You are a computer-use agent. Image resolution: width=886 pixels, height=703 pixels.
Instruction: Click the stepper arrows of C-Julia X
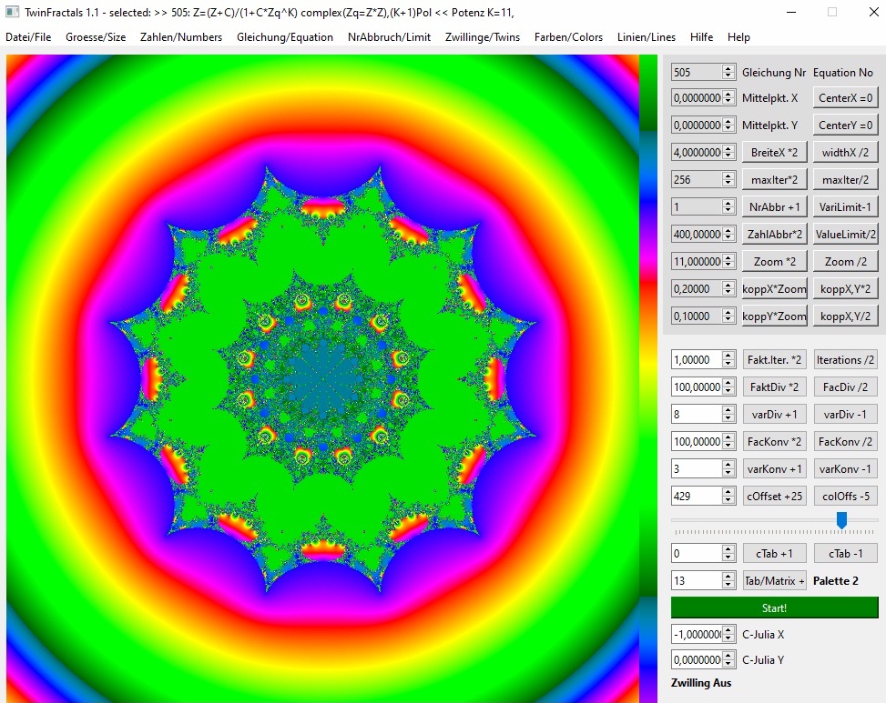click(728, 634)
